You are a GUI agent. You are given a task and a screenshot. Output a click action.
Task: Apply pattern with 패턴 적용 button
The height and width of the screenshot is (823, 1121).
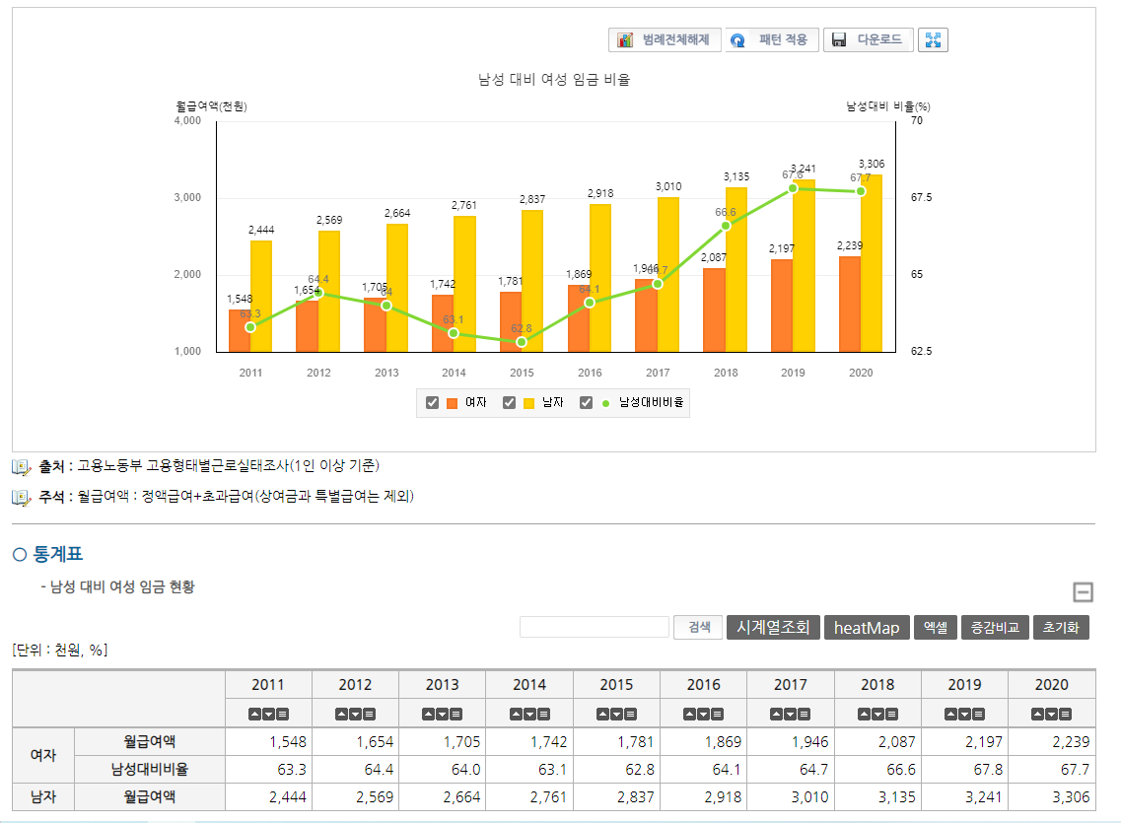pyautogui.click(x=772, y=40)
